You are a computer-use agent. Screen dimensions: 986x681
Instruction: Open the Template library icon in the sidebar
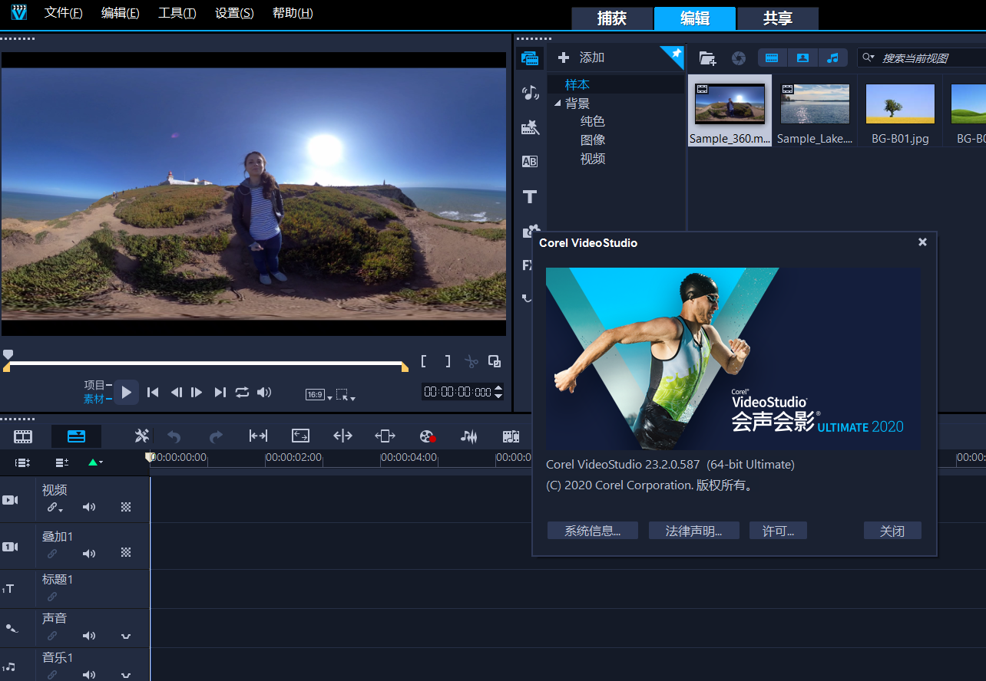[530, 127]
